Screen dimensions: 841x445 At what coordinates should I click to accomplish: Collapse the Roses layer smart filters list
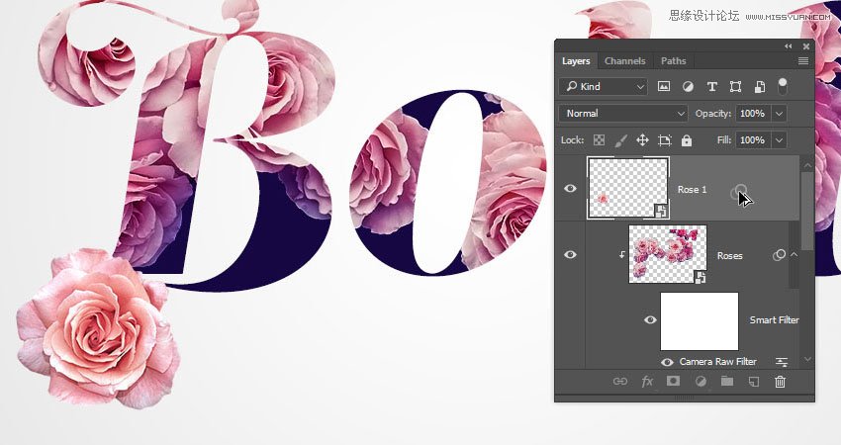point(794,255)
